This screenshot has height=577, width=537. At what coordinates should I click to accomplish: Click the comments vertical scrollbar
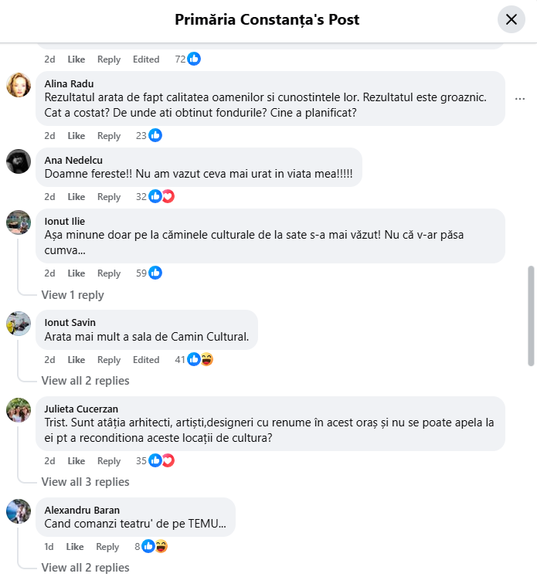tap(531, 315)
